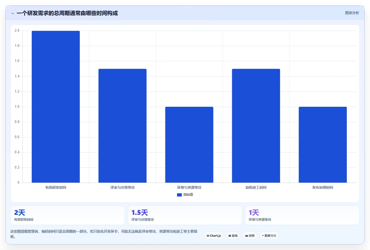
Task: Select the 环境与资源等待 bar
Action: tap(189, 145)
